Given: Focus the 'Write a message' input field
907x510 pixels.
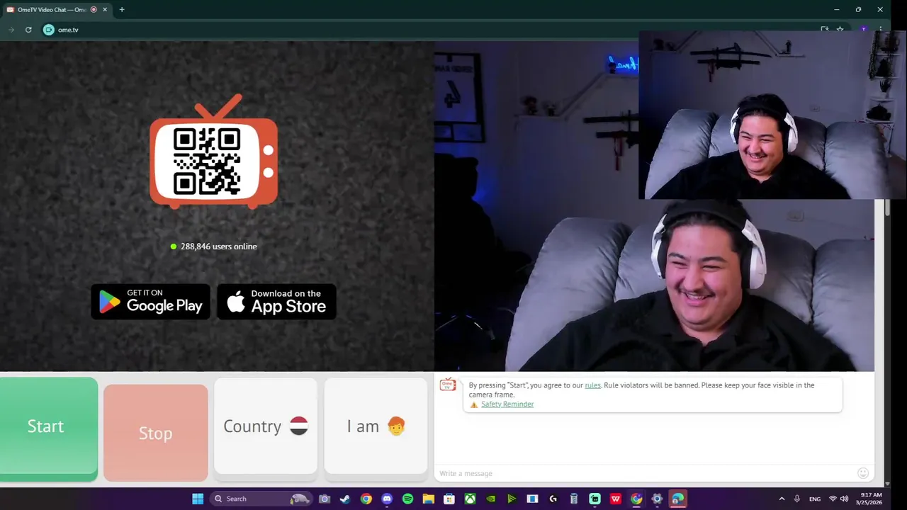Looking at the screenshot, I should pos(645,473).
